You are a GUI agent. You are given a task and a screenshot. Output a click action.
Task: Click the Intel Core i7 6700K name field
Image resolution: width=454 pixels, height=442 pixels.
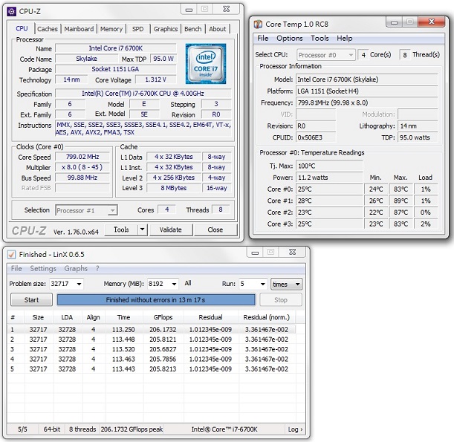coord(116,48)
